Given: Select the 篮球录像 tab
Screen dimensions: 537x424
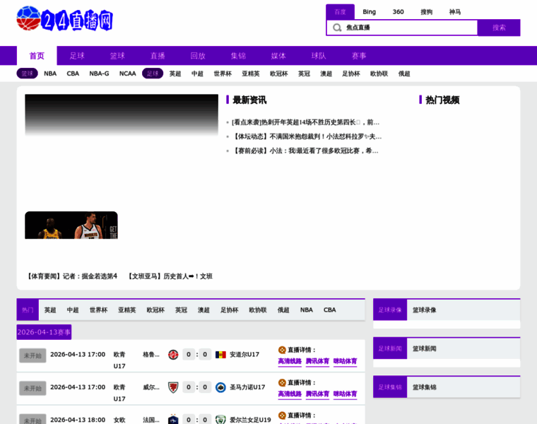Looking at the screenshot, I should (425, 310).
